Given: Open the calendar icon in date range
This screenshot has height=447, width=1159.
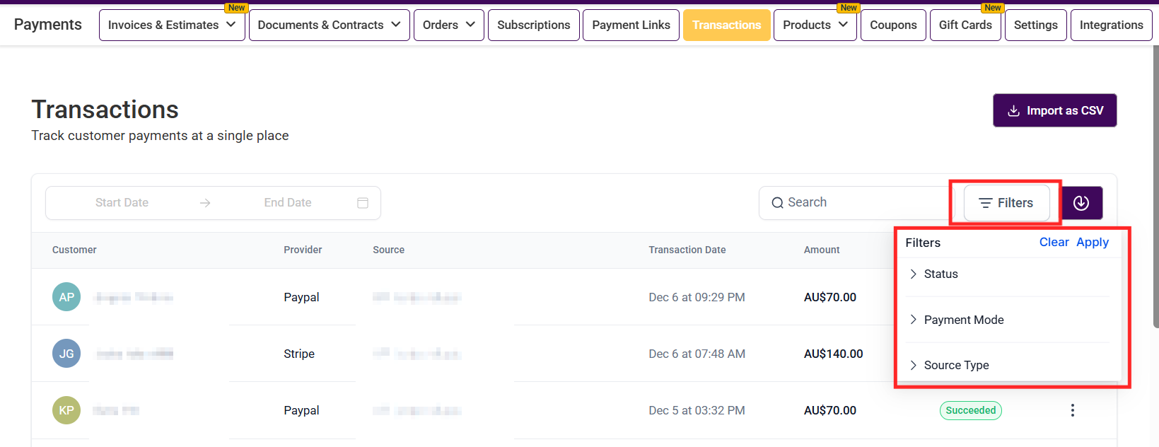Looking at the screenshot, I should point(363,203).
